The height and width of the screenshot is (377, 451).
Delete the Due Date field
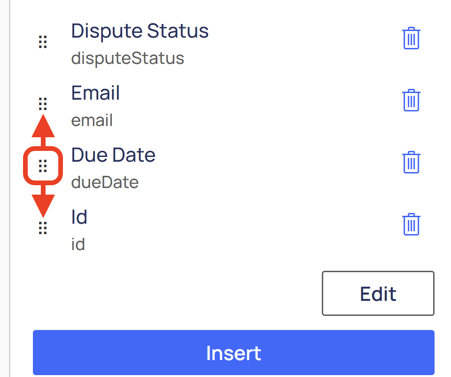click(411, 162)
